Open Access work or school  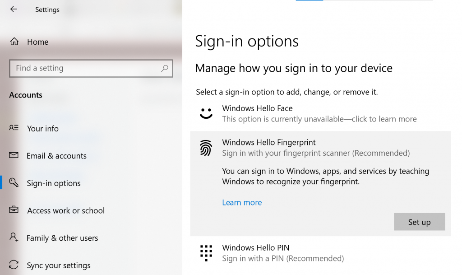coord(66,210)
